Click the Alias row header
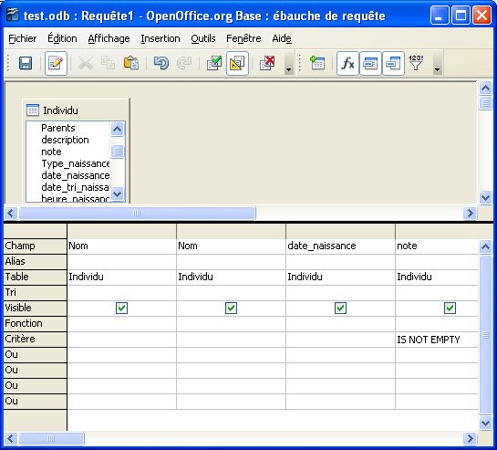Screen dimensions: 497x450 click(35, 261)
